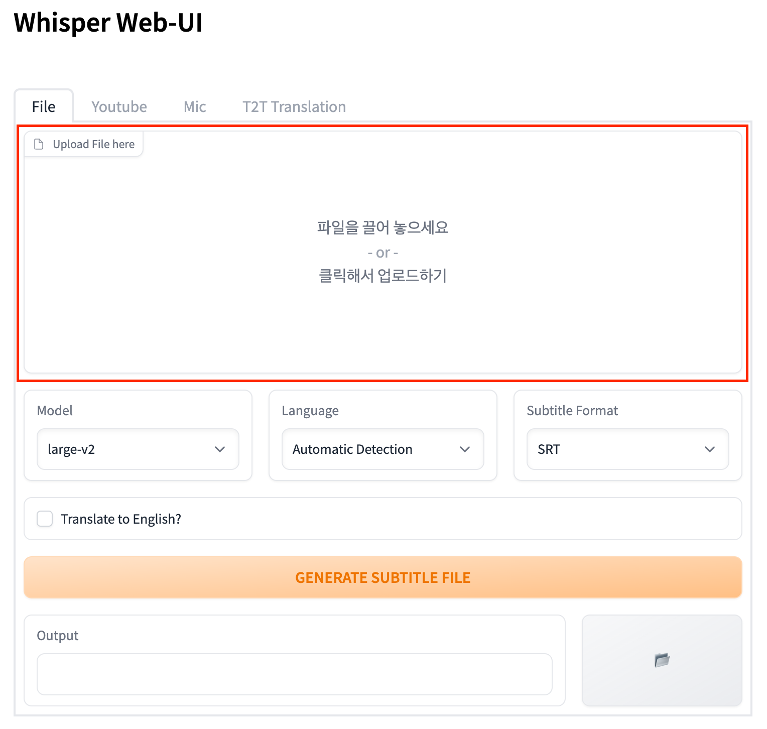This screenshot has width=767, height=729.
Task: Click the 클릭해서 업로드하기 upload text
Action: click(383, 276)
